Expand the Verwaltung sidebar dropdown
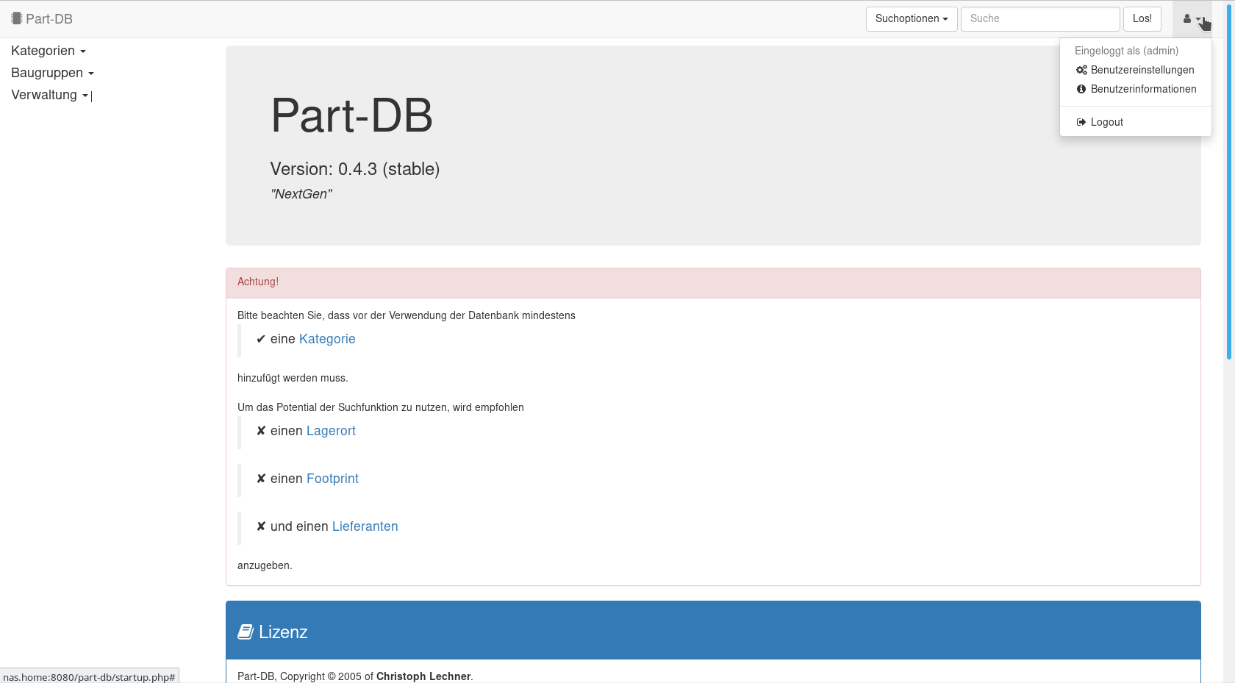 (x=49, y=95)
